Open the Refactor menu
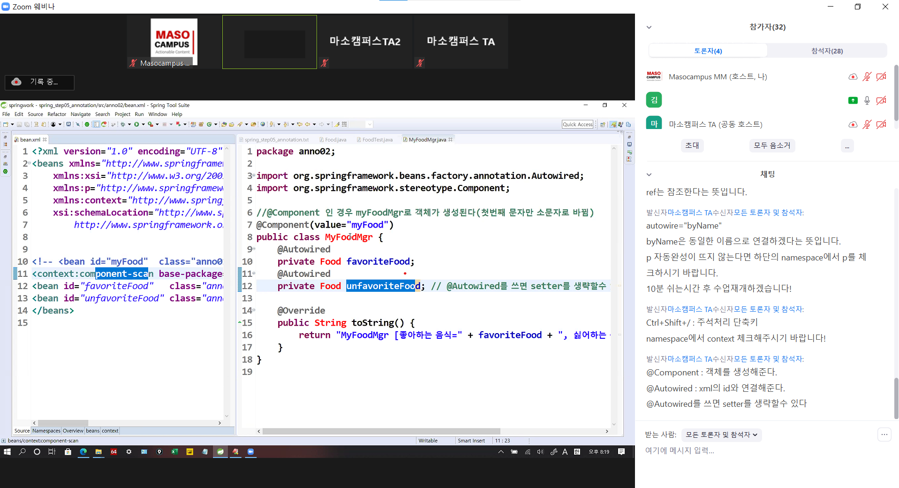Viewport: 899px width, 488px height. 57,114
